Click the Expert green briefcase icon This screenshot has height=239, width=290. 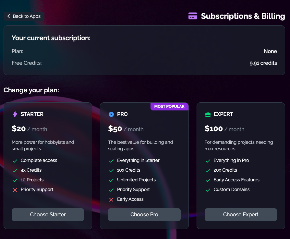(x=208, y=114)
